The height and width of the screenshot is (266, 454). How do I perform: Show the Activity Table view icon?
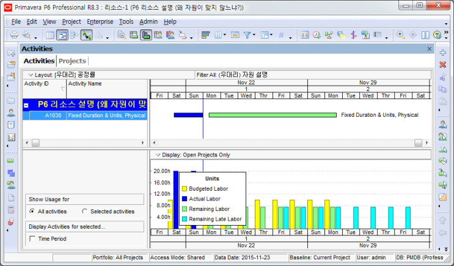tap(50, 35)
